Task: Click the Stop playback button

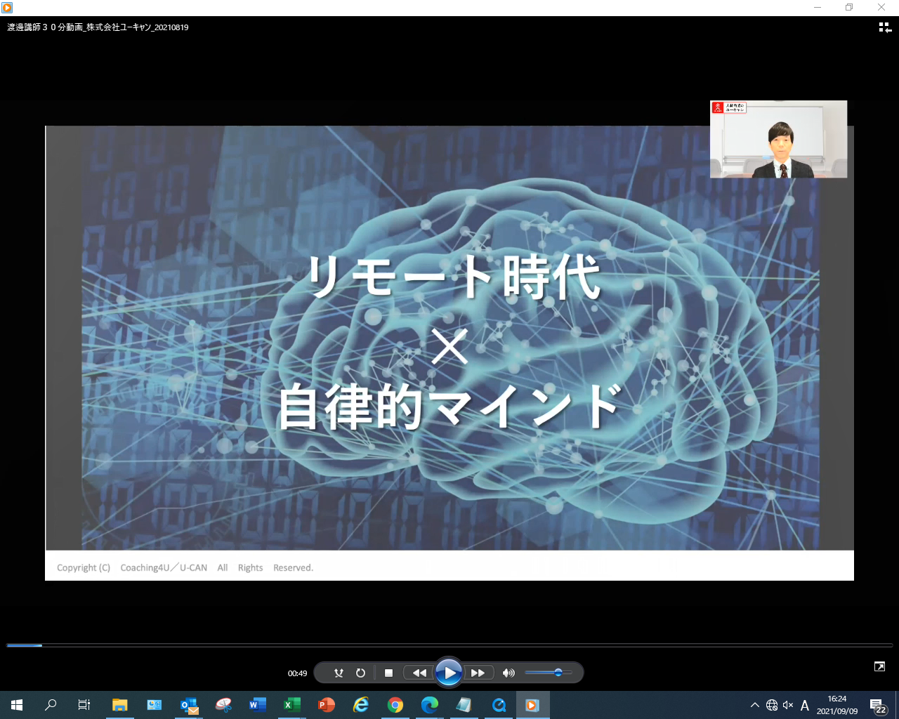Action: click(388, 673)
